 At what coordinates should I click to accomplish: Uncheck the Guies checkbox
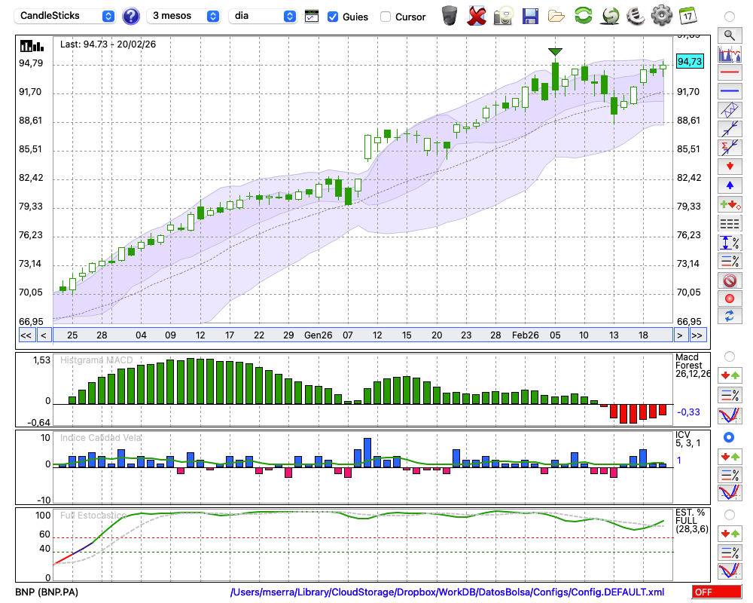[x=333, y=17]
